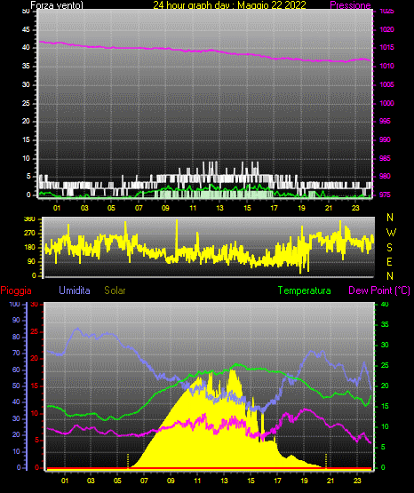This screenshot has width=414, height=493.
Task: Click hour 13 on wind chart axis
Action: 219,208
